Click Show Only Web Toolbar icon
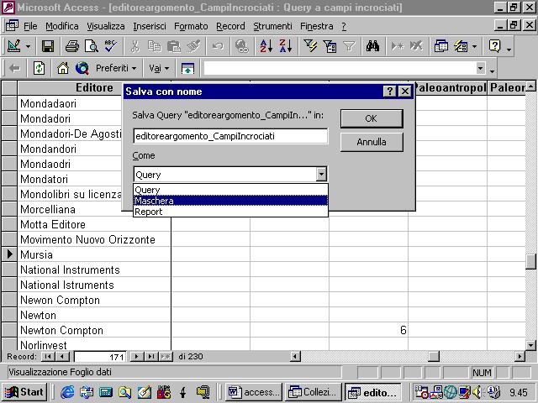 pyautogui.click(x=187, y=69)
